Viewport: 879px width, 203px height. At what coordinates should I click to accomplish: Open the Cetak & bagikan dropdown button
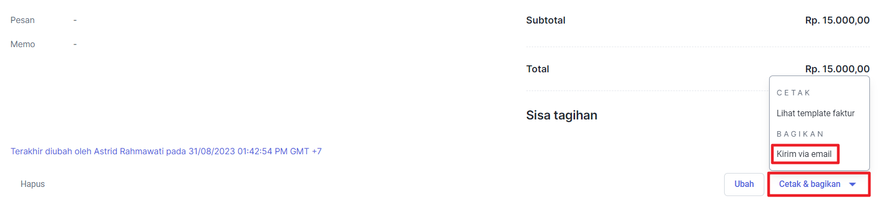click(x=819, y=184)
